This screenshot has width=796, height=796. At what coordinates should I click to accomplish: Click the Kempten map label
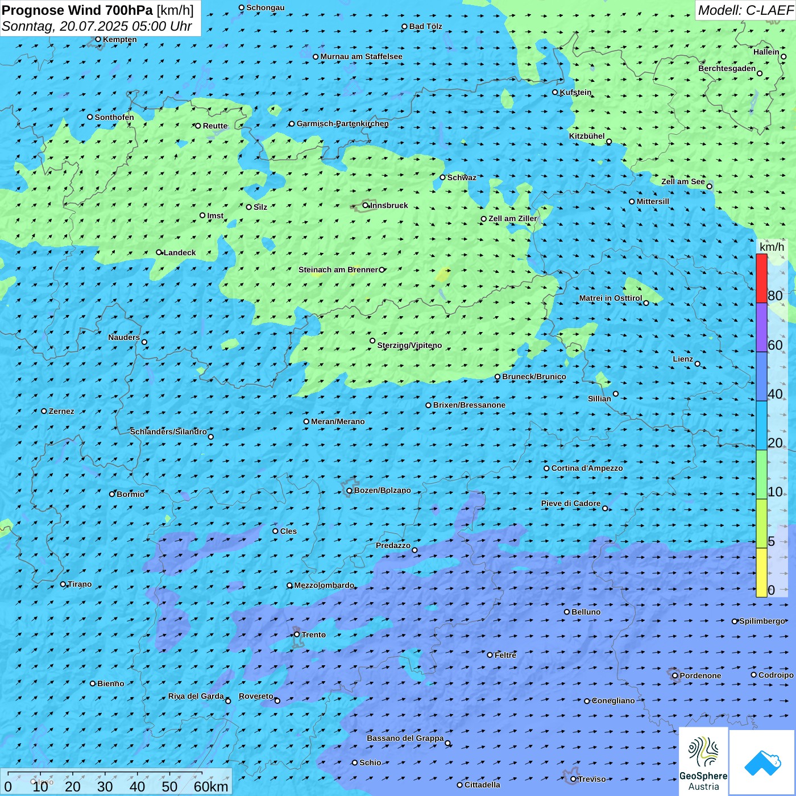[x=120, y=39]
